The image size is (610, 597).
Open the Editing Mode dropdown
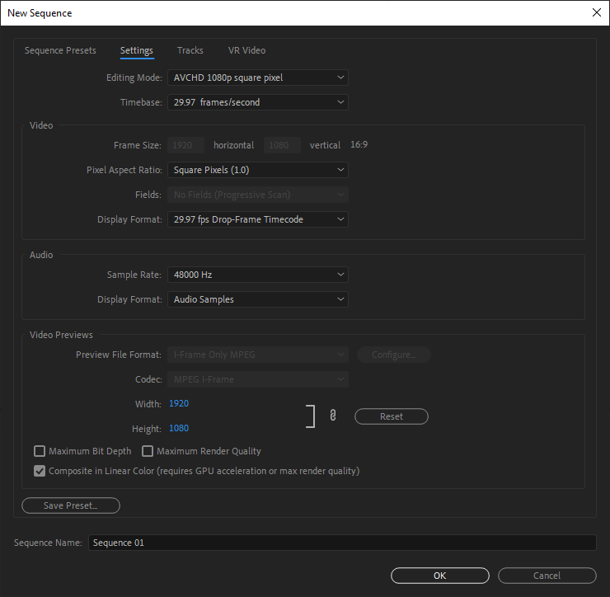[x=258, y=78]
